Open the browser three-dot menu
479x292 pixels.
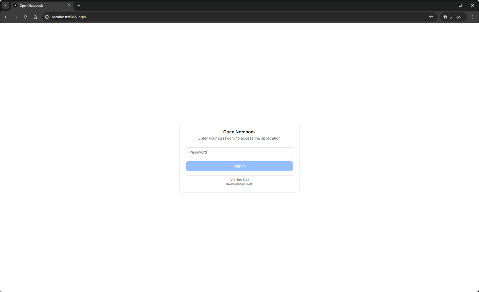(473, 17)
